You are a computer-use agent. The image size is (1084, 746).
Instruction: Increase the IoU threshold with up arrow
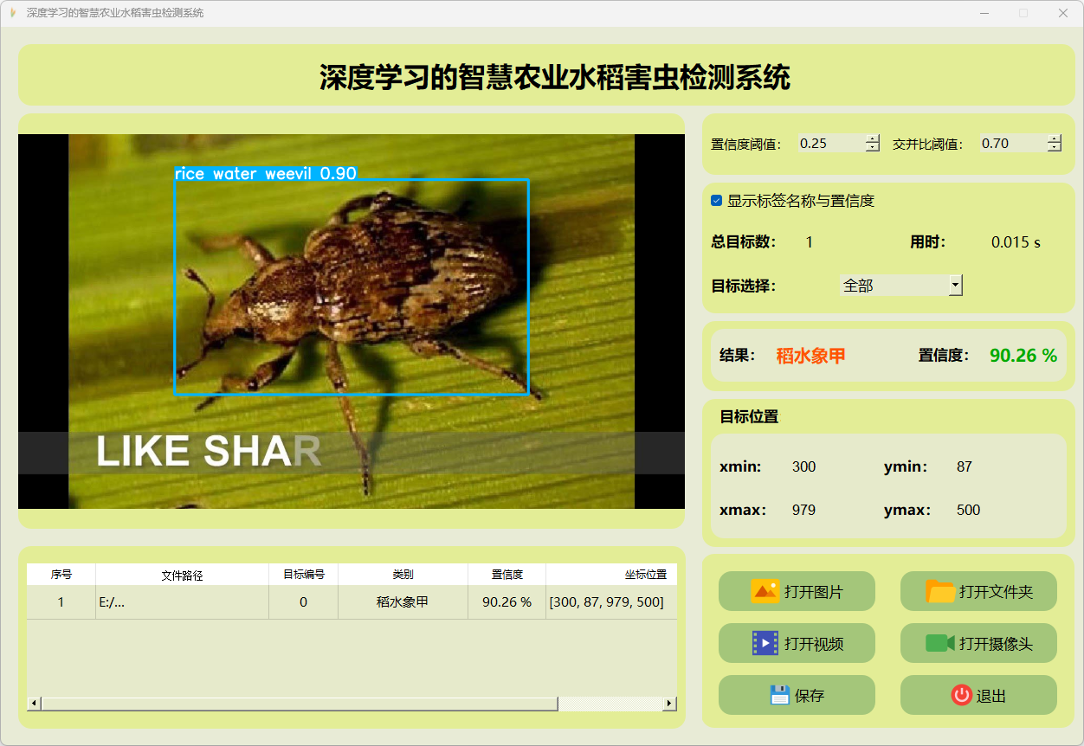click(x=1054, y=138)
